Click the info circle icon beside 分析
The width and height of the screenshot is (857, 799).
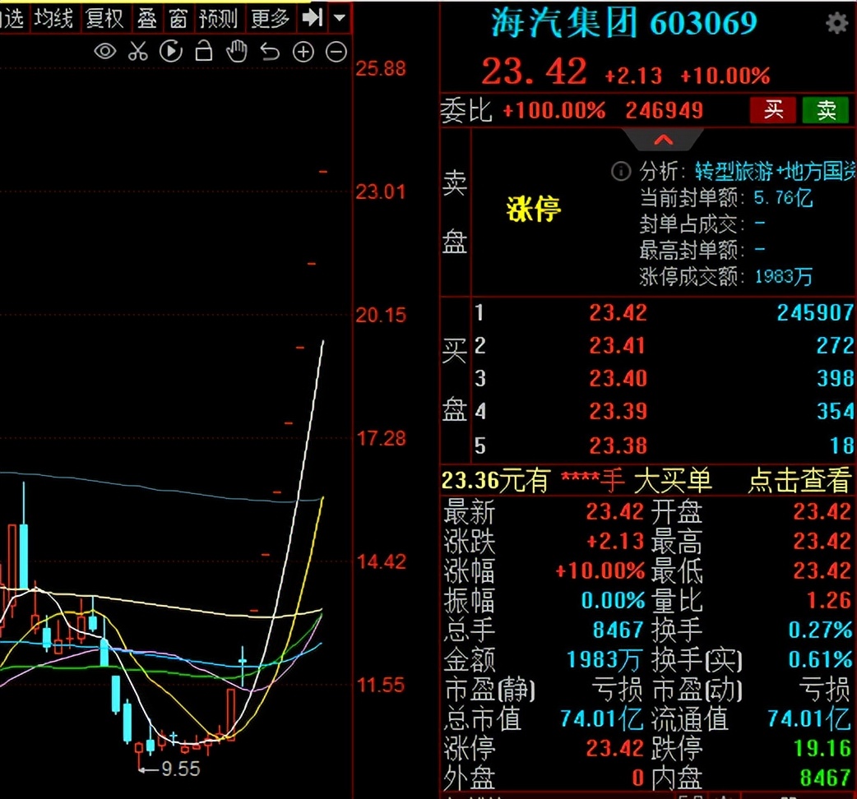pos(621,172)
